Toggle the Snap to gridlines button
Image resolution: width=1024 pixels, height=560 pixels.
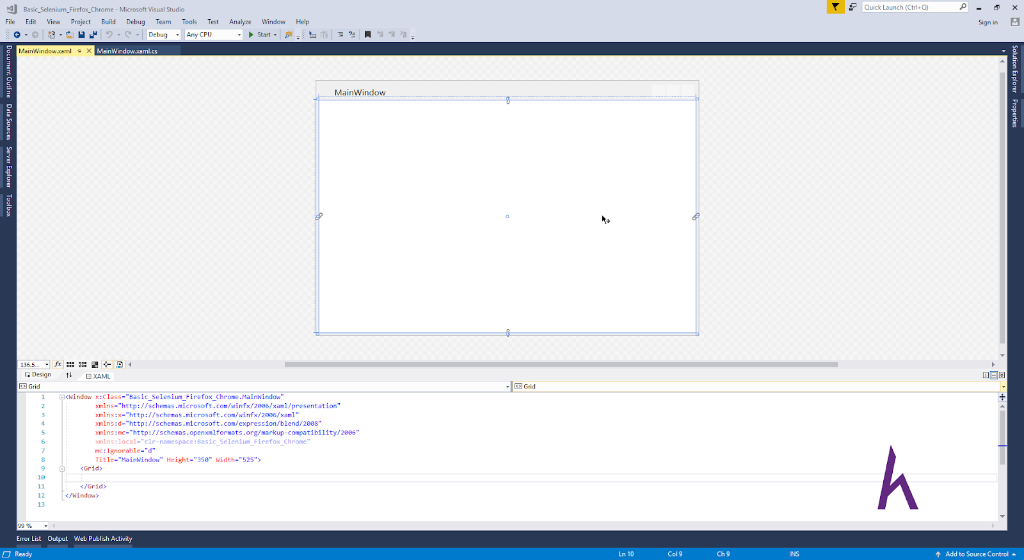point(83,364)
